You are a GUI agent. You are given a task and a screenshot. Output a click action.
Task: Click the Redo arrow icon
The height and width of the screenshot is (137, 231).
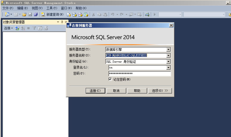tap(122, 14)
